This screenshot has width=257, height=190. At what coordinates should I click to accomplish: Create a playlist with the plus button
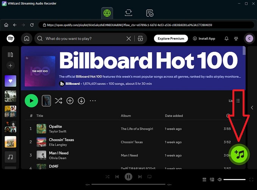(x=10, y=65)
